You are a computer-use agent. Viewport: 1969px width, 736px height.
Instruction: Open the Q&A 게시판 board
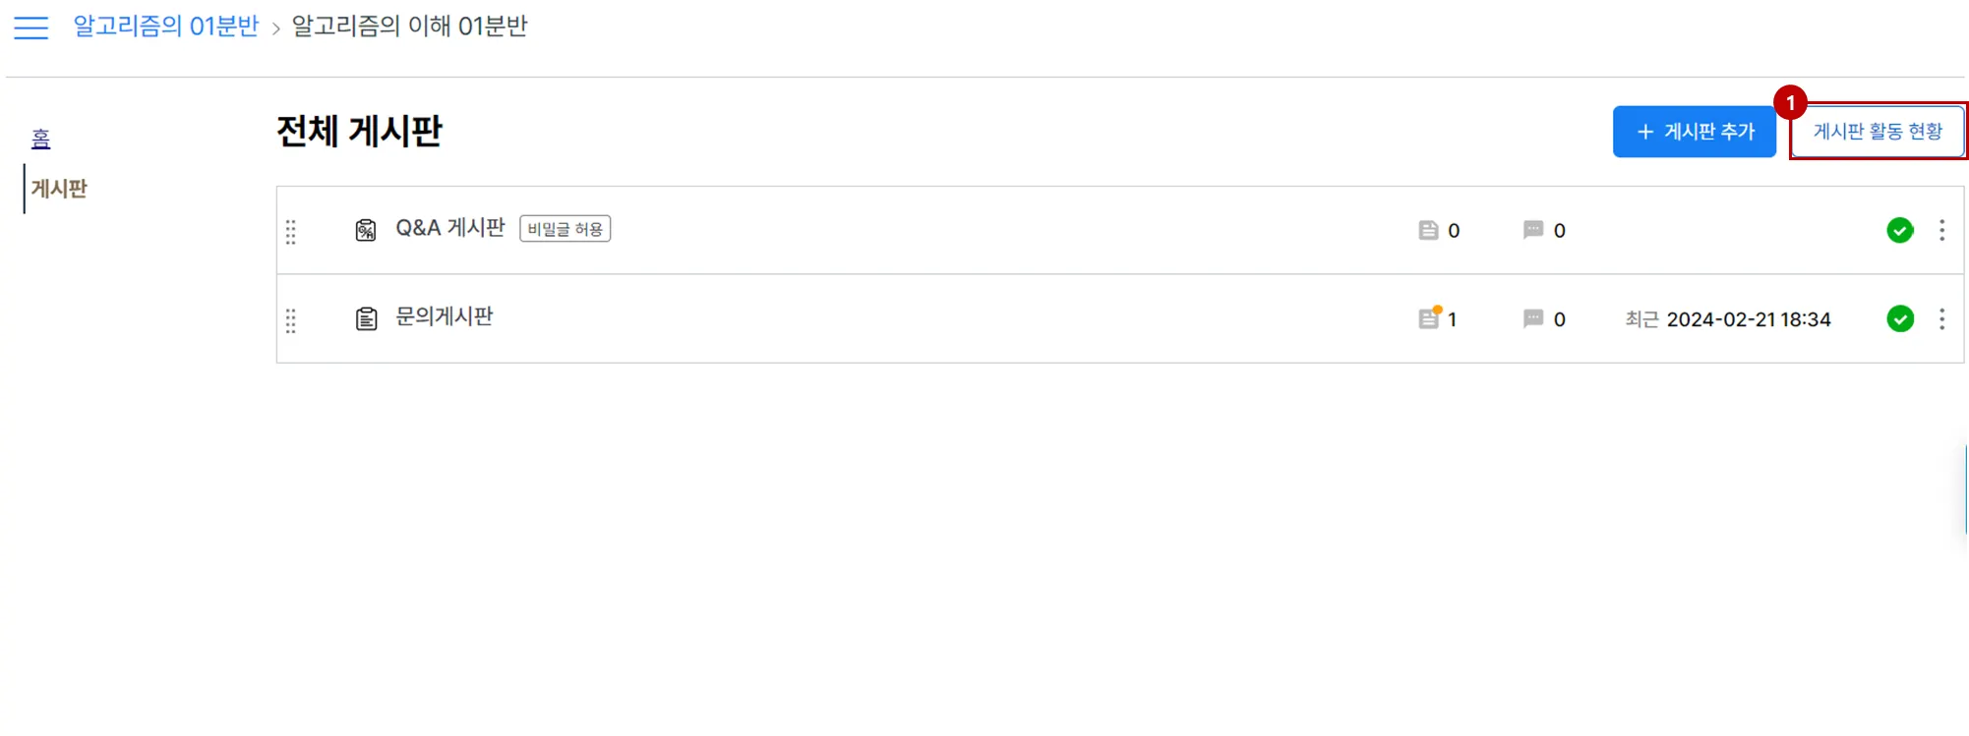point(449,228)
